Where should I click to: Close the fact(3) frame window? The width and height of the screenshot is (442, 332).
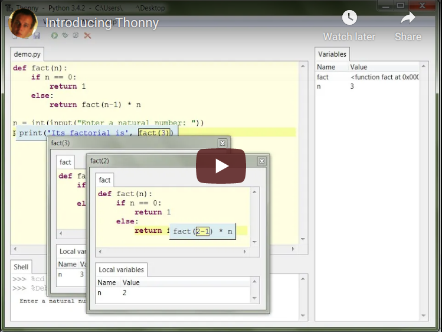pyautogui.click(x=222, y=144)
